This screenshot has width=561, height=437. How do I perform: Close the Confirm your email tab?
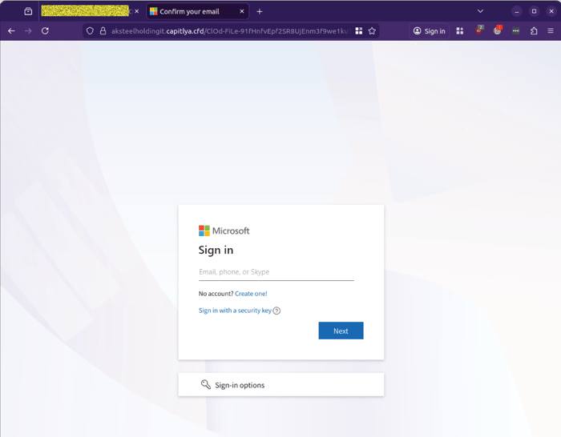(x=242, y=11)
